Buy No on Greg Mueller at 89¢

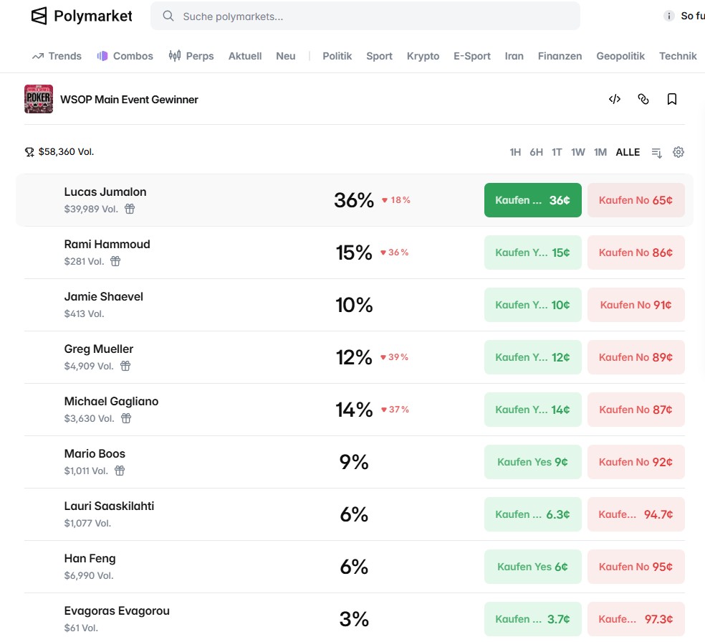click(x=636, y=357)
